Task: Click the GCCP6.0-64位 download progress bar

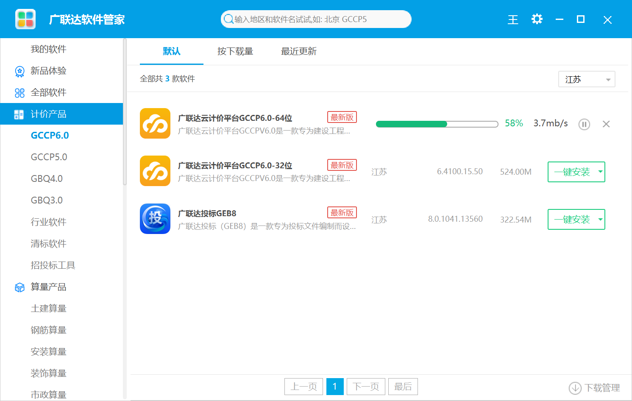Action: (437, 124)
